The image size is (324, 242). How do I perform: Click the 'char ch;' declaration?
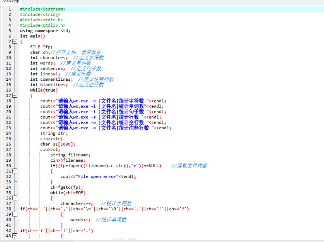click(x=40, y=52)
